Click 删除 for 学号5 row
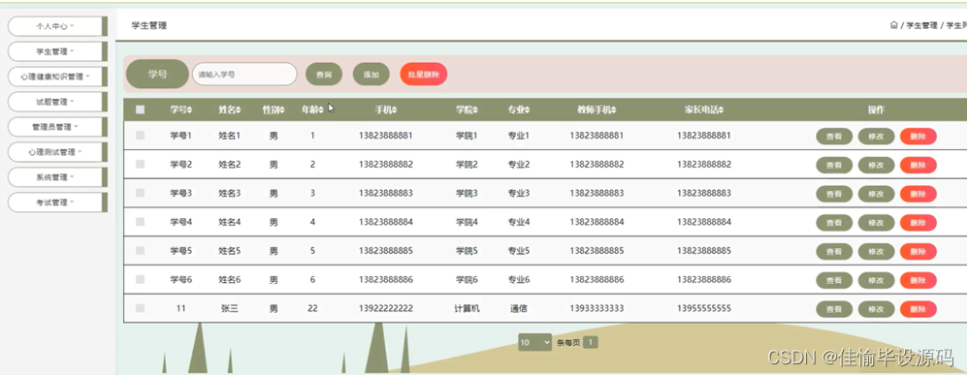Image resolution: width=968 pixels, height=376 pixels. (918, 252)
